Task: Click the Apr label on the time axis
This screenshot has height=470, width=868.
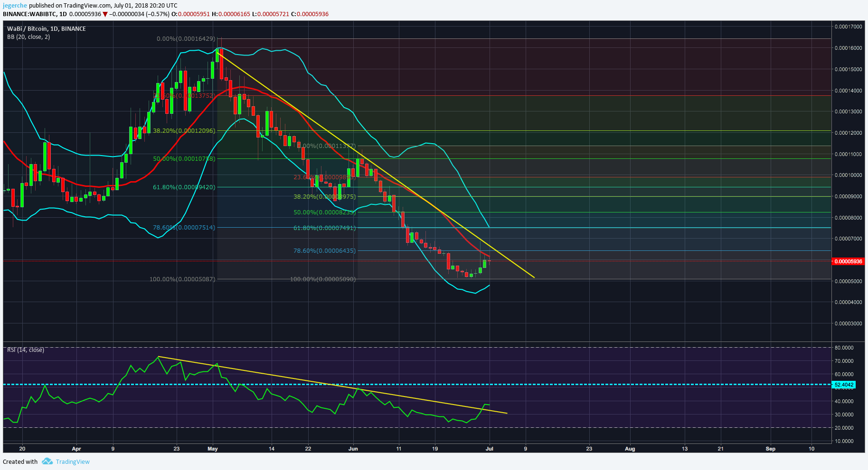Action: [76, 449]
